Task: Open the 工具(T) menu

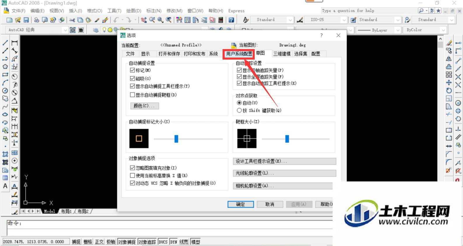Action: pos(114,11)
